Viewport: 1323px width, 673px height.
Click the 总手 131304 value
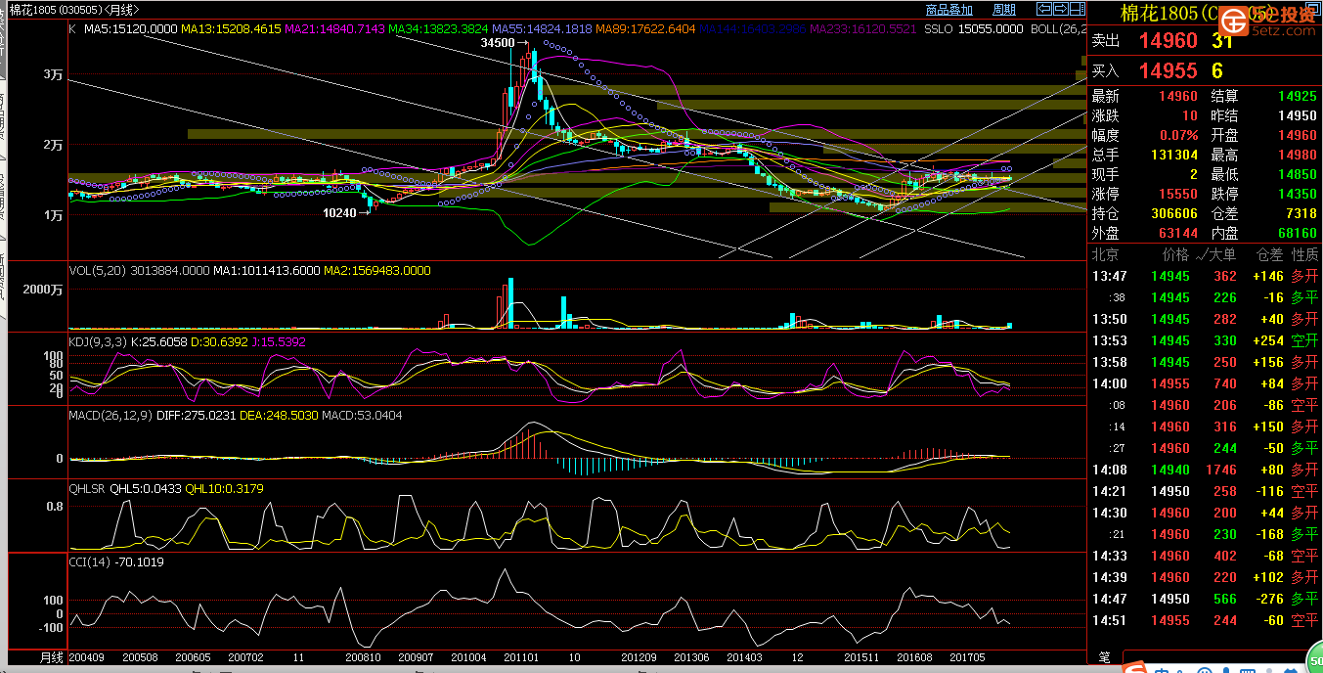click(x=1173, y=155)
